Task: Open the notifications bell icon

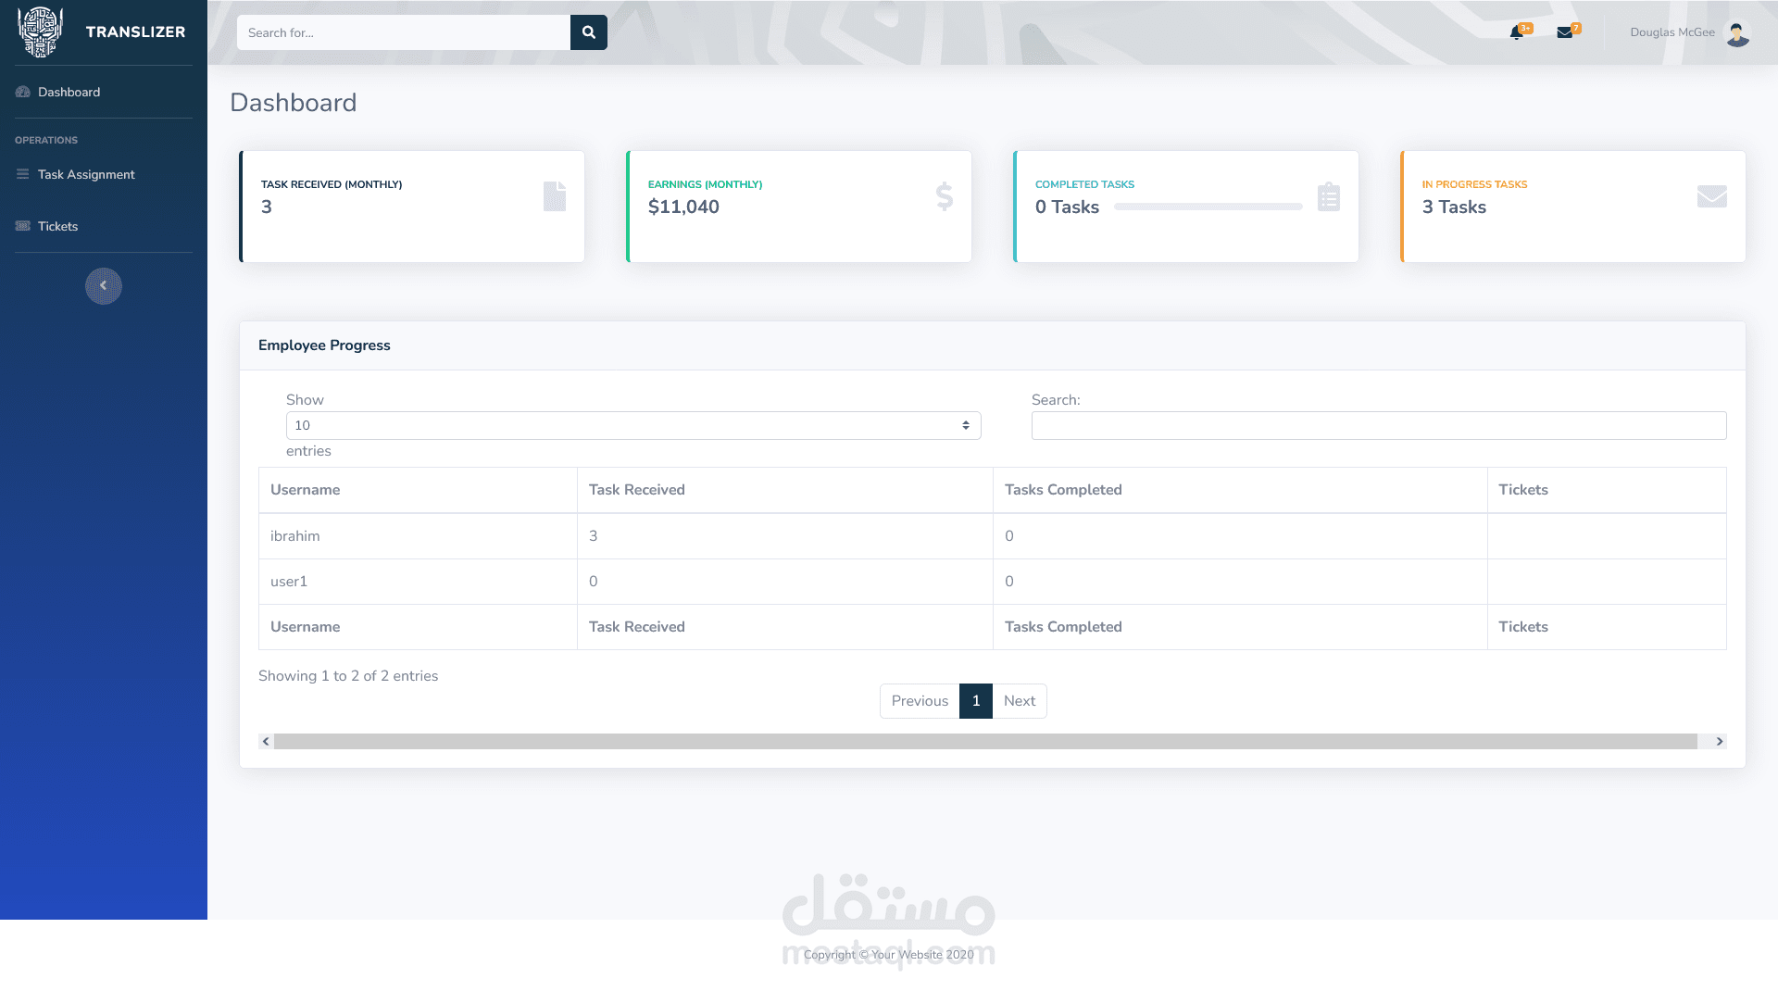Action: pyautogui.click(x=1516, y=32)
